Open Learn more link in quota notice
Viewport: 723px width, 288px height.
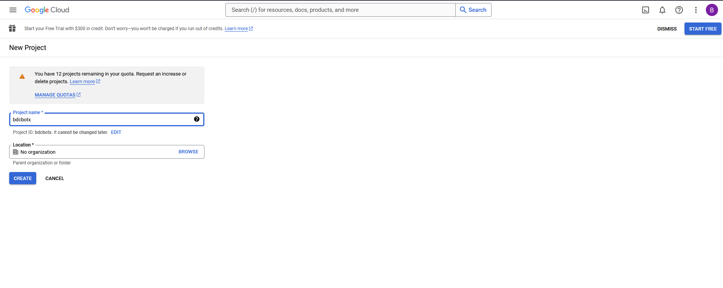click(82, 82)
